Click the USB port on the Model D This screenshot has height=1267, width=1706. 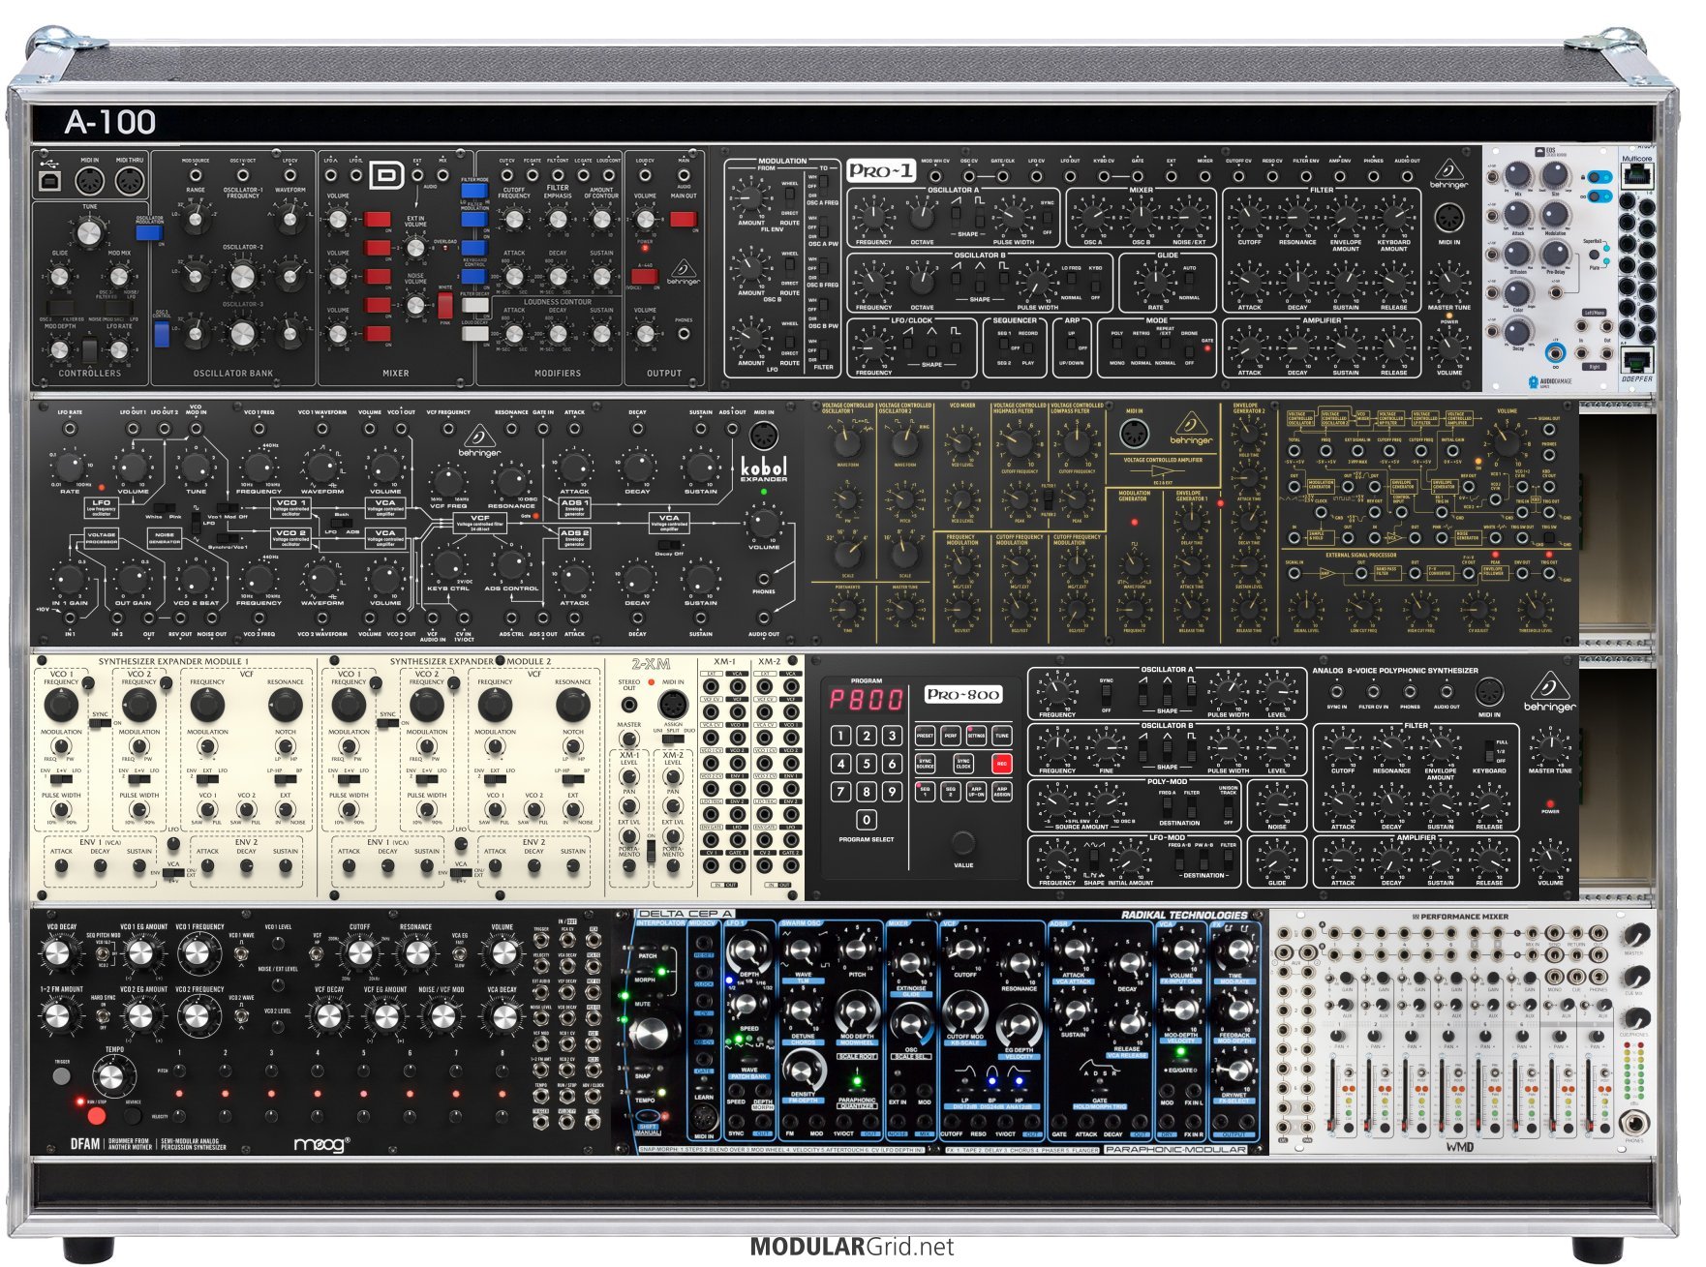(50, 180)
